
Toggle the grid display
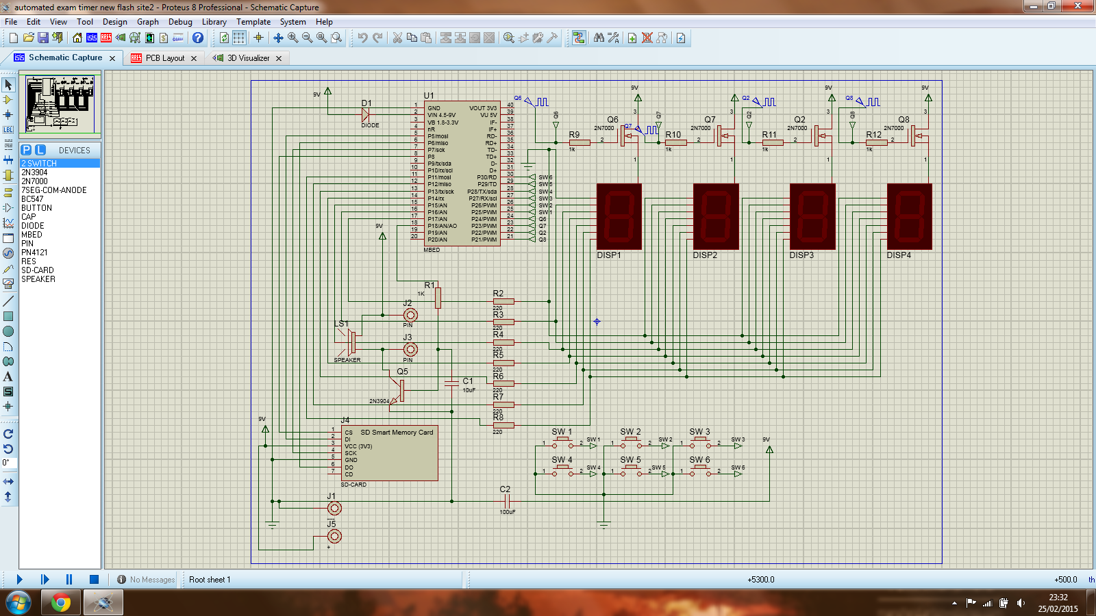click(x=238, y=38)
